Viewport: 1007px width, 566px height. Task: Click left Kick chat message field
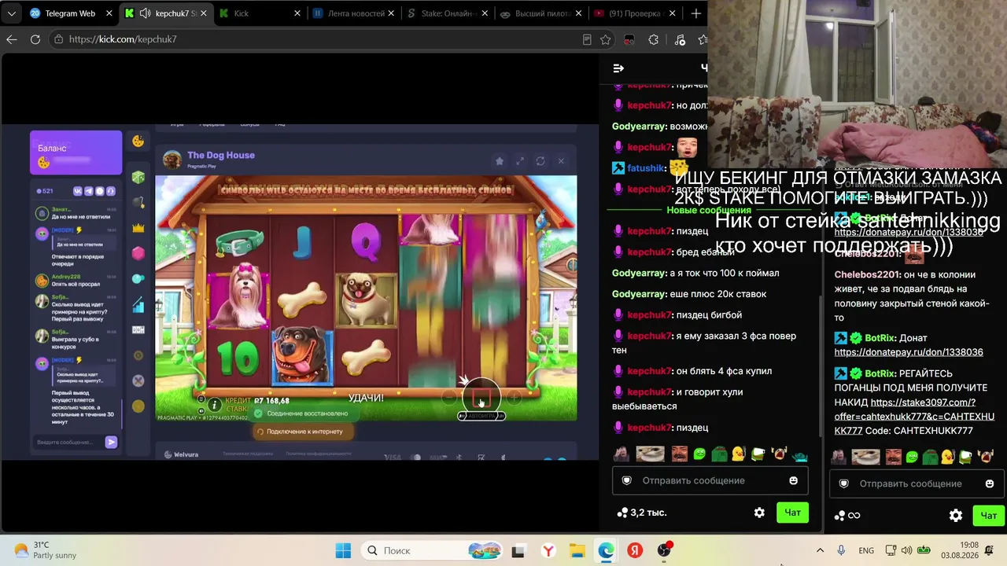[x=709, y=480]
